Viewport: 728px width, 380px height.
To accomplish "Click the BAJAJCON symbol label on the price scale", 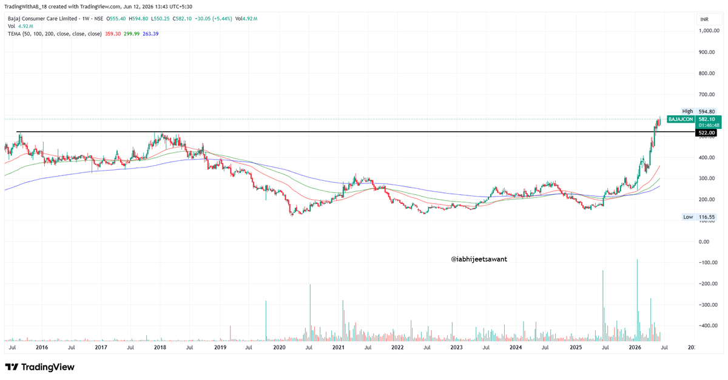I will click(x=681, y=120).
